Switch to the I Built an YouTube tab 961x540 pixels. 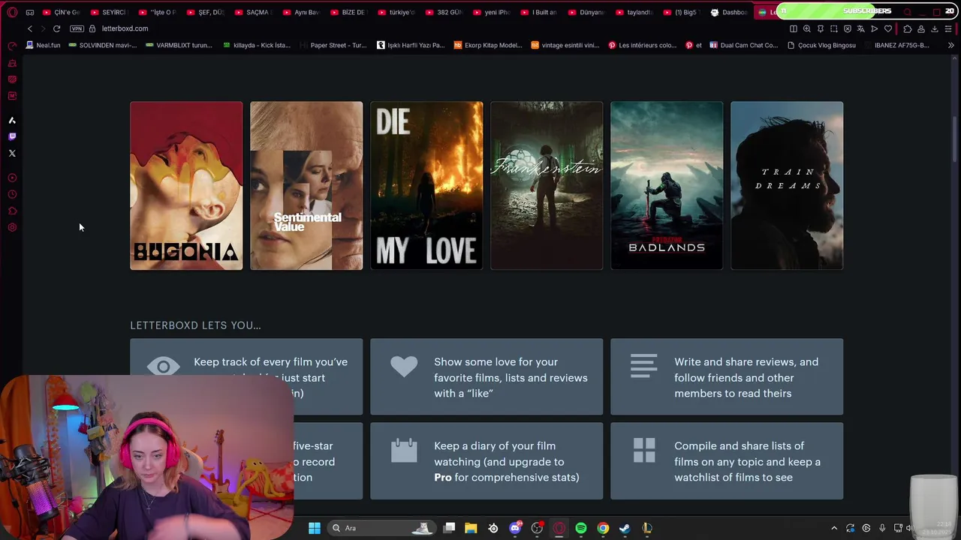[541, 12]
